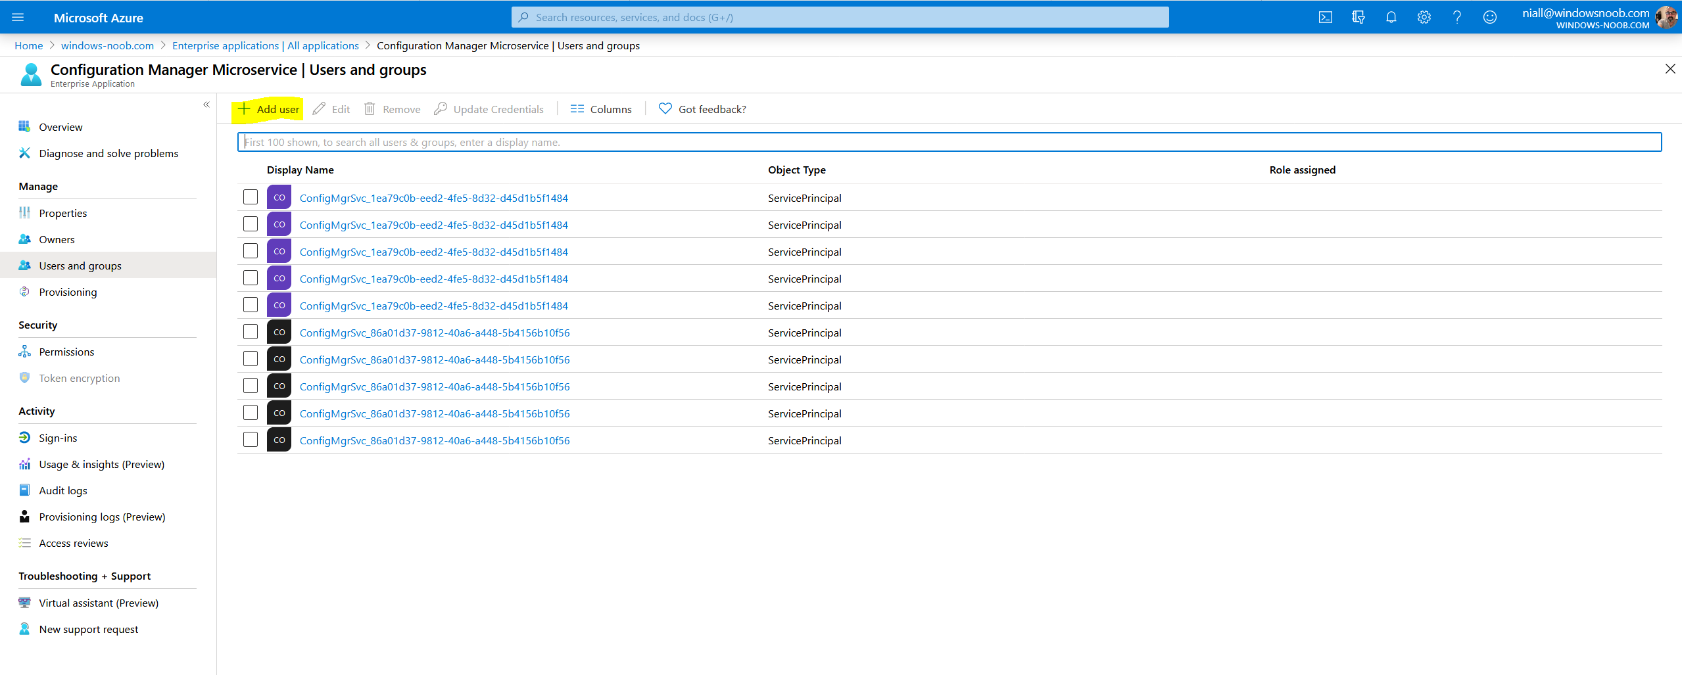
Task: Open Access reviews
Action: coord(73,543)
